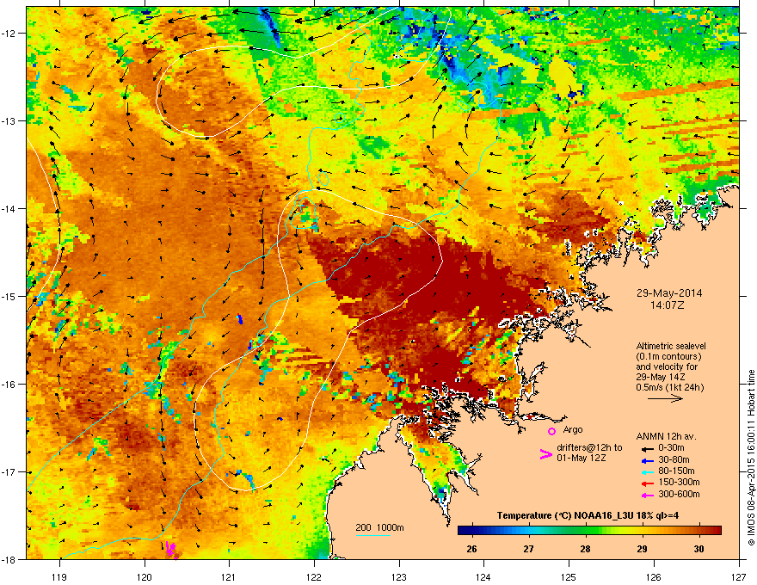Click the magenta 300-600m arrow legend icon
This screenshot has height=585, width=757.
(x=647, y=496)
